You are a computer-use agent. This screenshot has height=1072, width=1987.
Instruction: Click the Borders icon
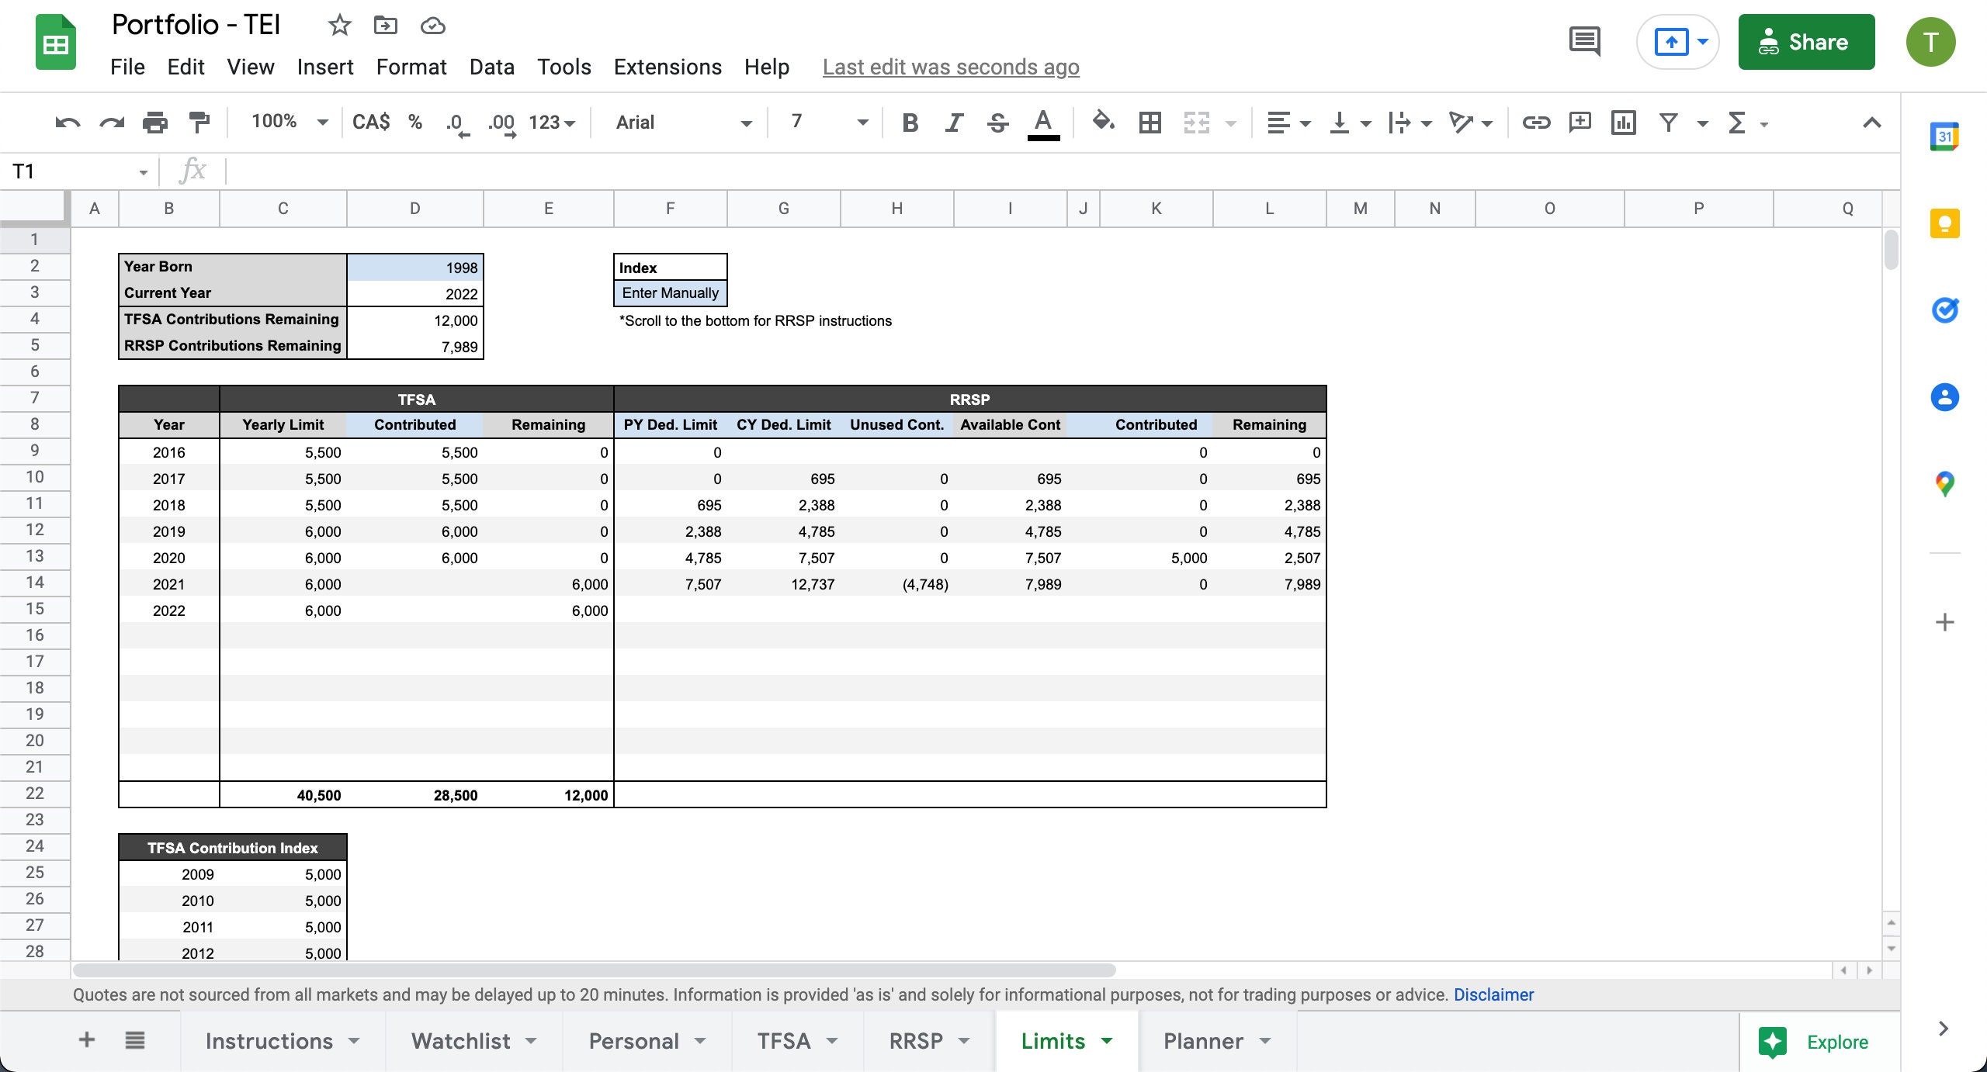[1150, 123]
